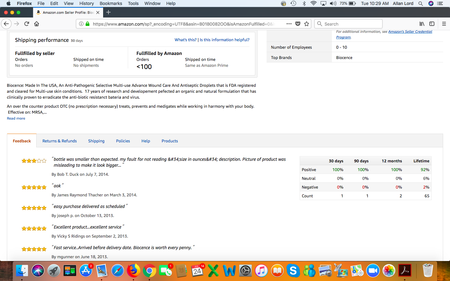450x281 pixels.
Task: Open the Firefox home page
Action: (x=37, y=24)
